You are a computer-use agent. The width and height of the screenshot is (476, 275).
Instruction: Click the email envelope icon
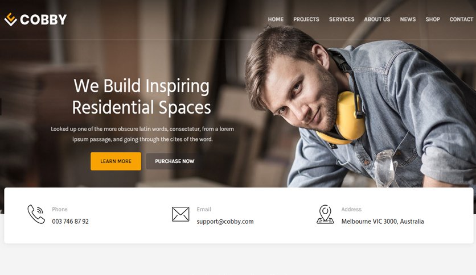coord(180,214)
